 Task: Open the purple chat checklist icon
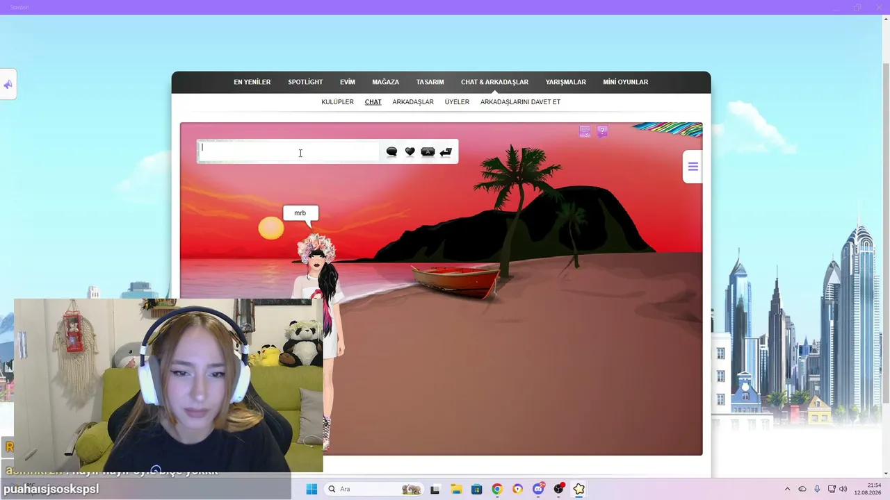point(585,131)
